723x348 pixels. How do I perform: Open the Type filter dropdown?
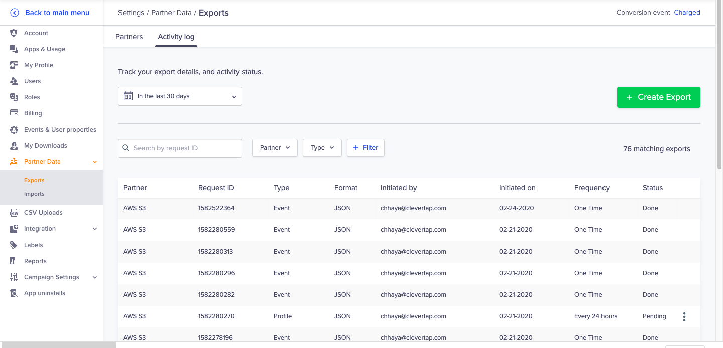tap(322, 147)
